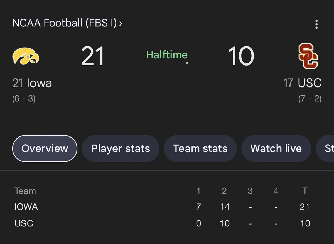Select the Overview tab
Viewport: 334px width, 244px height.
pos(45,148)
